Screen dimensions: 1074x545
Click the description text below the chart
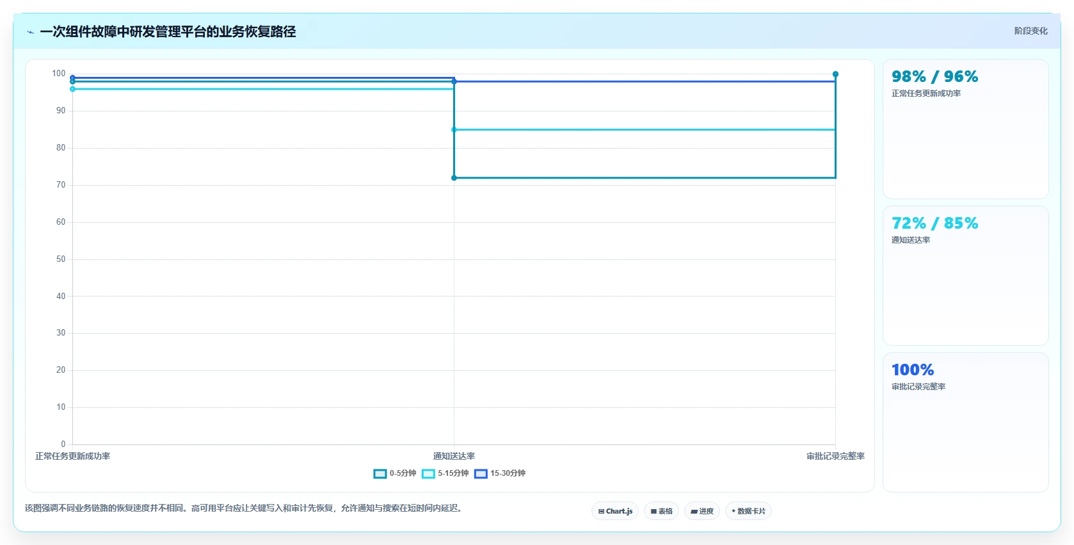[243, 508]
